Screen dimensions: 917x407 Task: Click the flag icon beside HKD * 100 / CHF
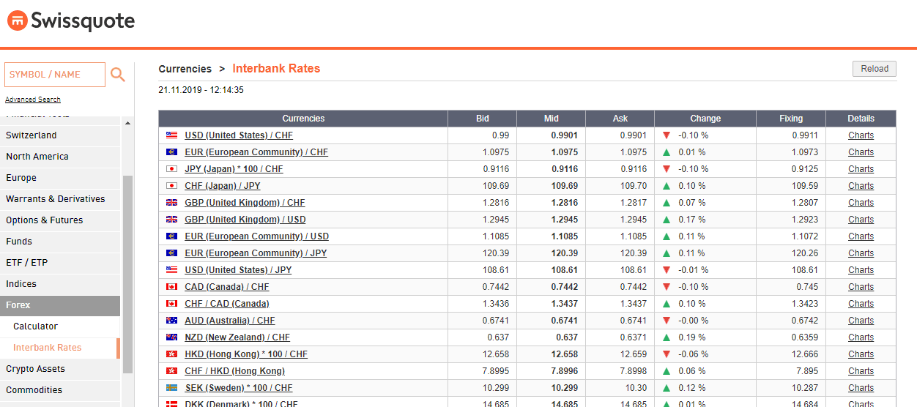(171, 354)
